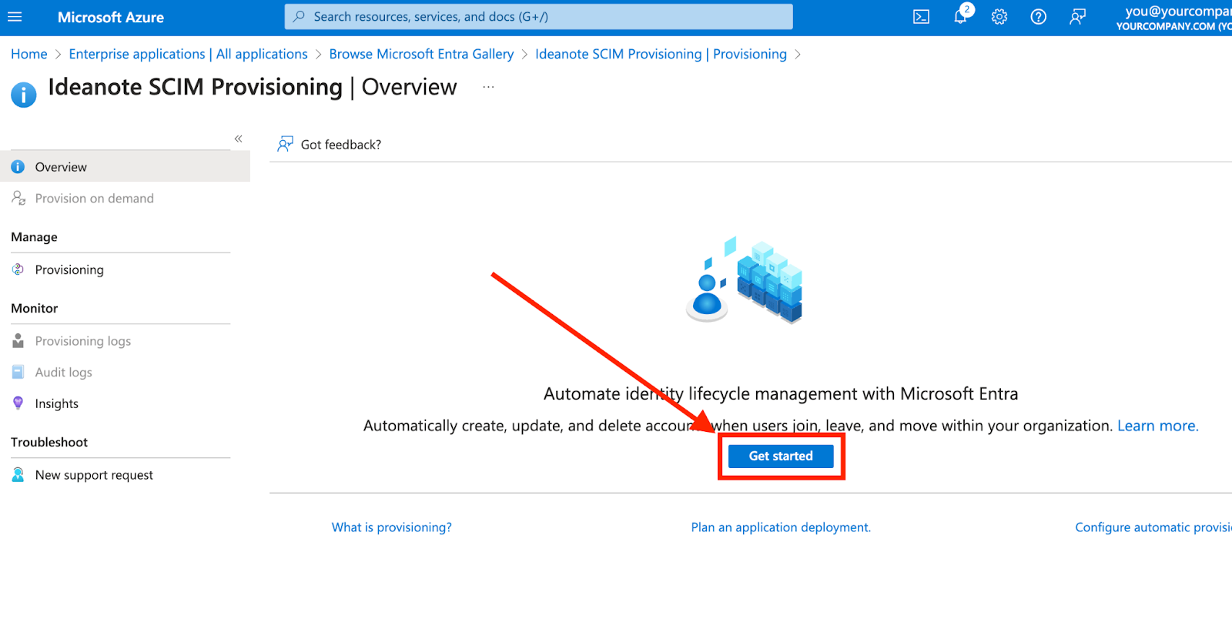The width and height of the screenshot is (1232, 639).
Task: Click the Insights lightbulb icon
Action: (x=18, y=403)
